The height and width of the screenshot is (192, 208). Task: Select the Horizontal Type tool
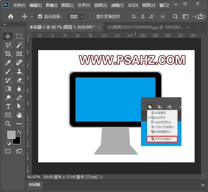[8, 106]
